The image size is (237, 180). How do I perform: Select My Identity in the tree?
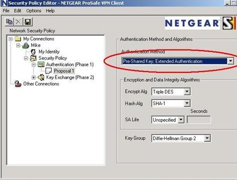coord(49,51)
